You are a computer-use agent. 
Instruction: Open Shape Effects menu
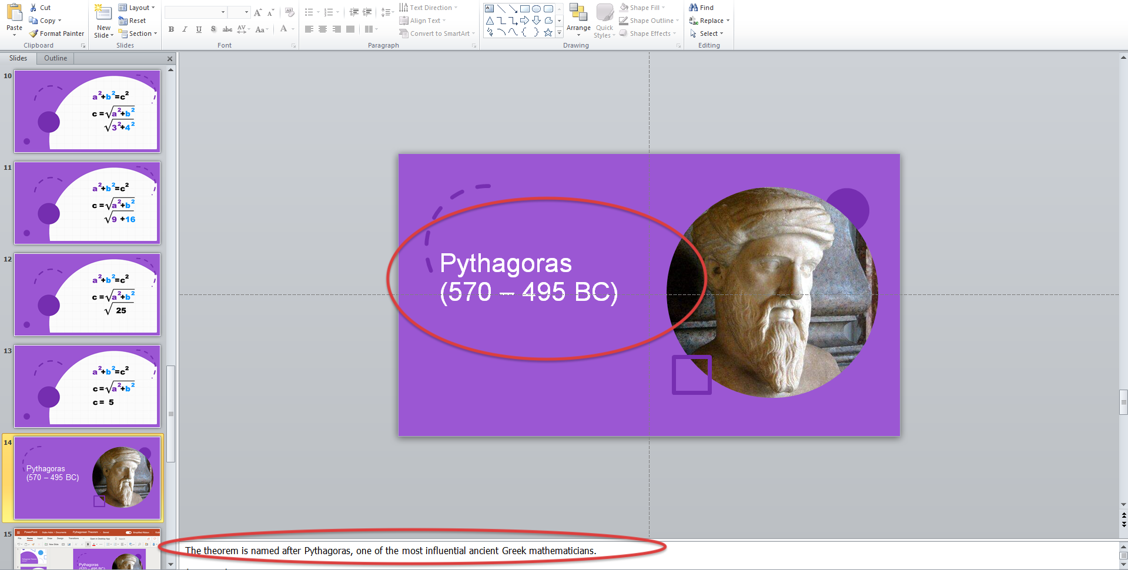pos(648,33)
